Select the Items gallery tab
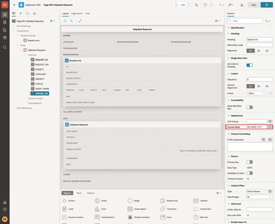This screenshot has height=224, width=275. (79, 193)
